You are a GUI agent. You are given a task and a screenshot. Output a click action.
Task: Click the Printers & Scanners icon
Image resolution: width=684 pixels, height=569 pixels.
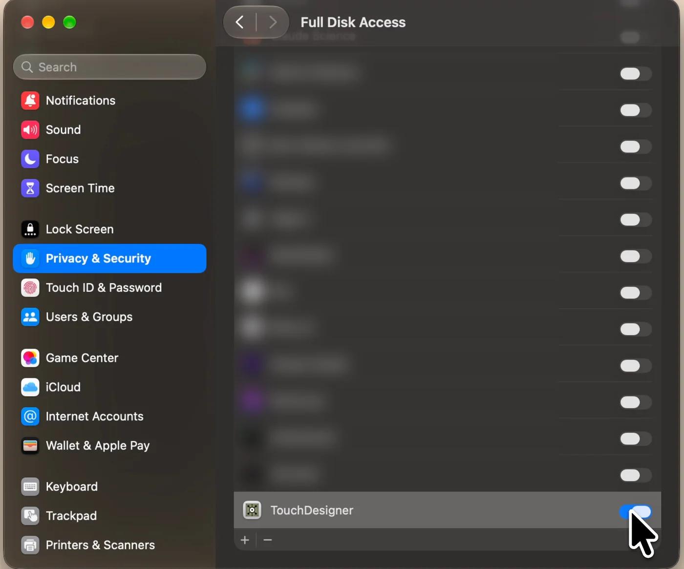[30, 545]
